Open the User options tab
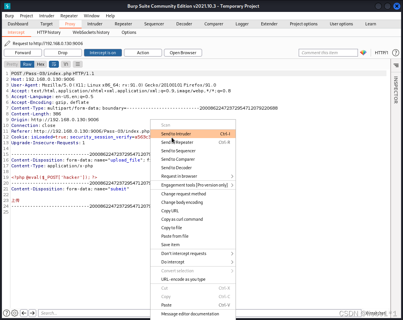This screenshot has height=320, width=403. [x=341, y=24]
